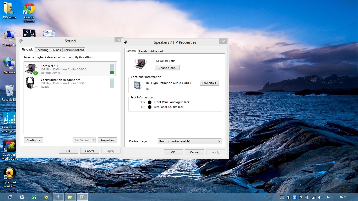This screenshot has height=201, width=358.
Task: Click the Change Icon button
Action: coord(167,68)
